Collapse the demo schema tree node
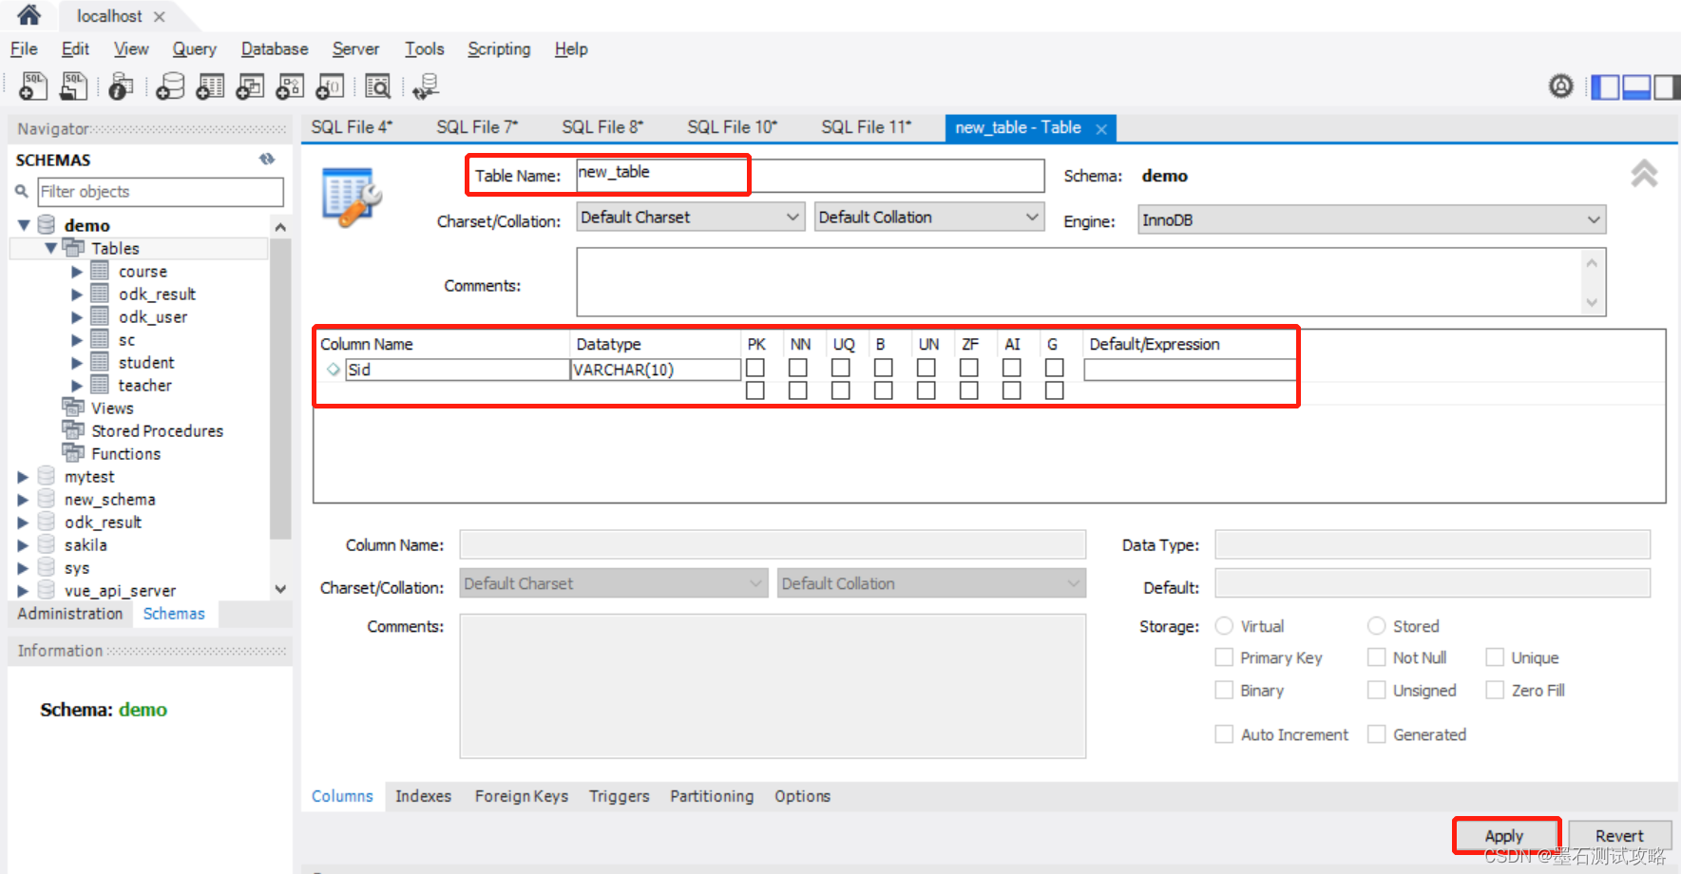Image resolution: width=1681 pixels, height=874 pixels. [x=25, y=225]
